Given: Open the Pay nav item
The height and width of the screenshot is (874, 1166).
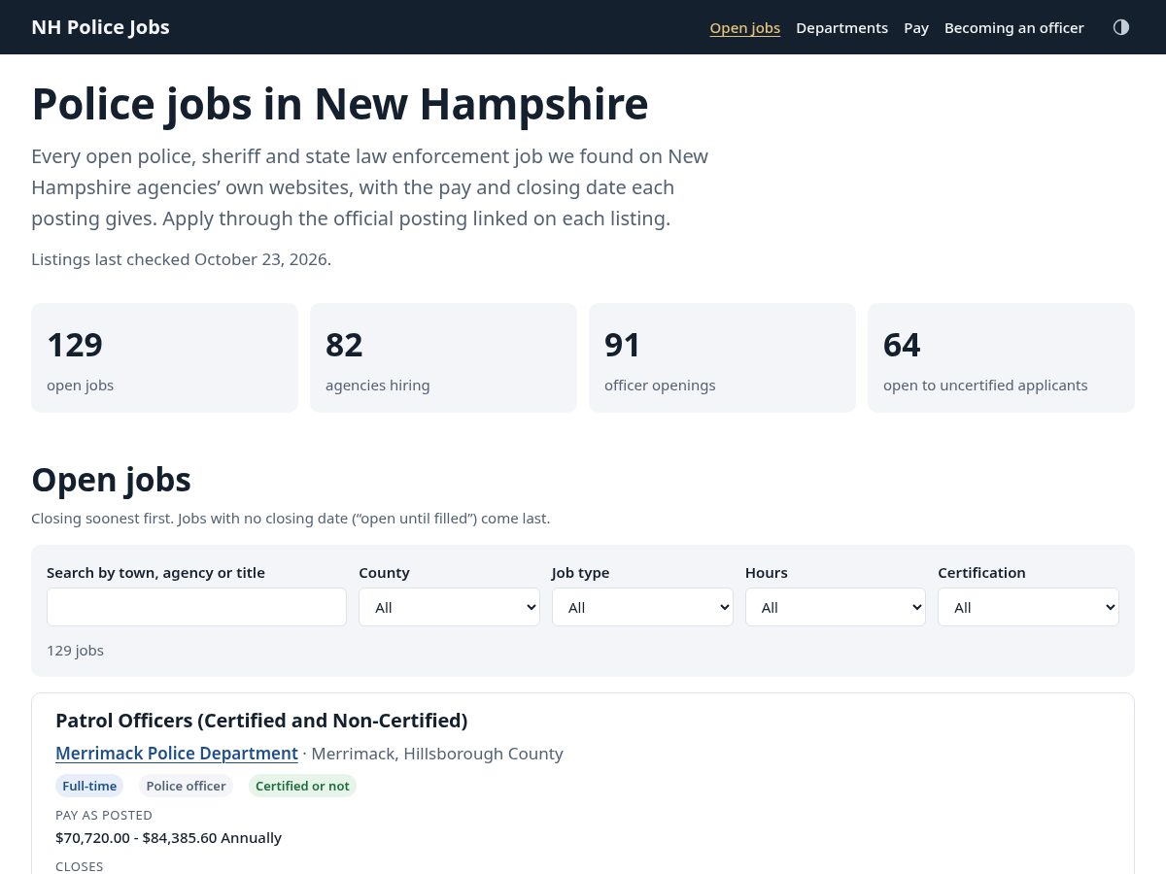Looking at the screenshot, I should 916,28.
